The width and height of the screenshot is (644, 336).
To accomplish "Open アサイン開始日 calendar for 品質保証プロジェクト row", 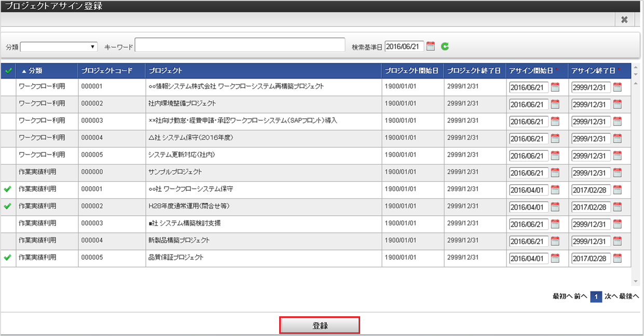I will [555, 258].
